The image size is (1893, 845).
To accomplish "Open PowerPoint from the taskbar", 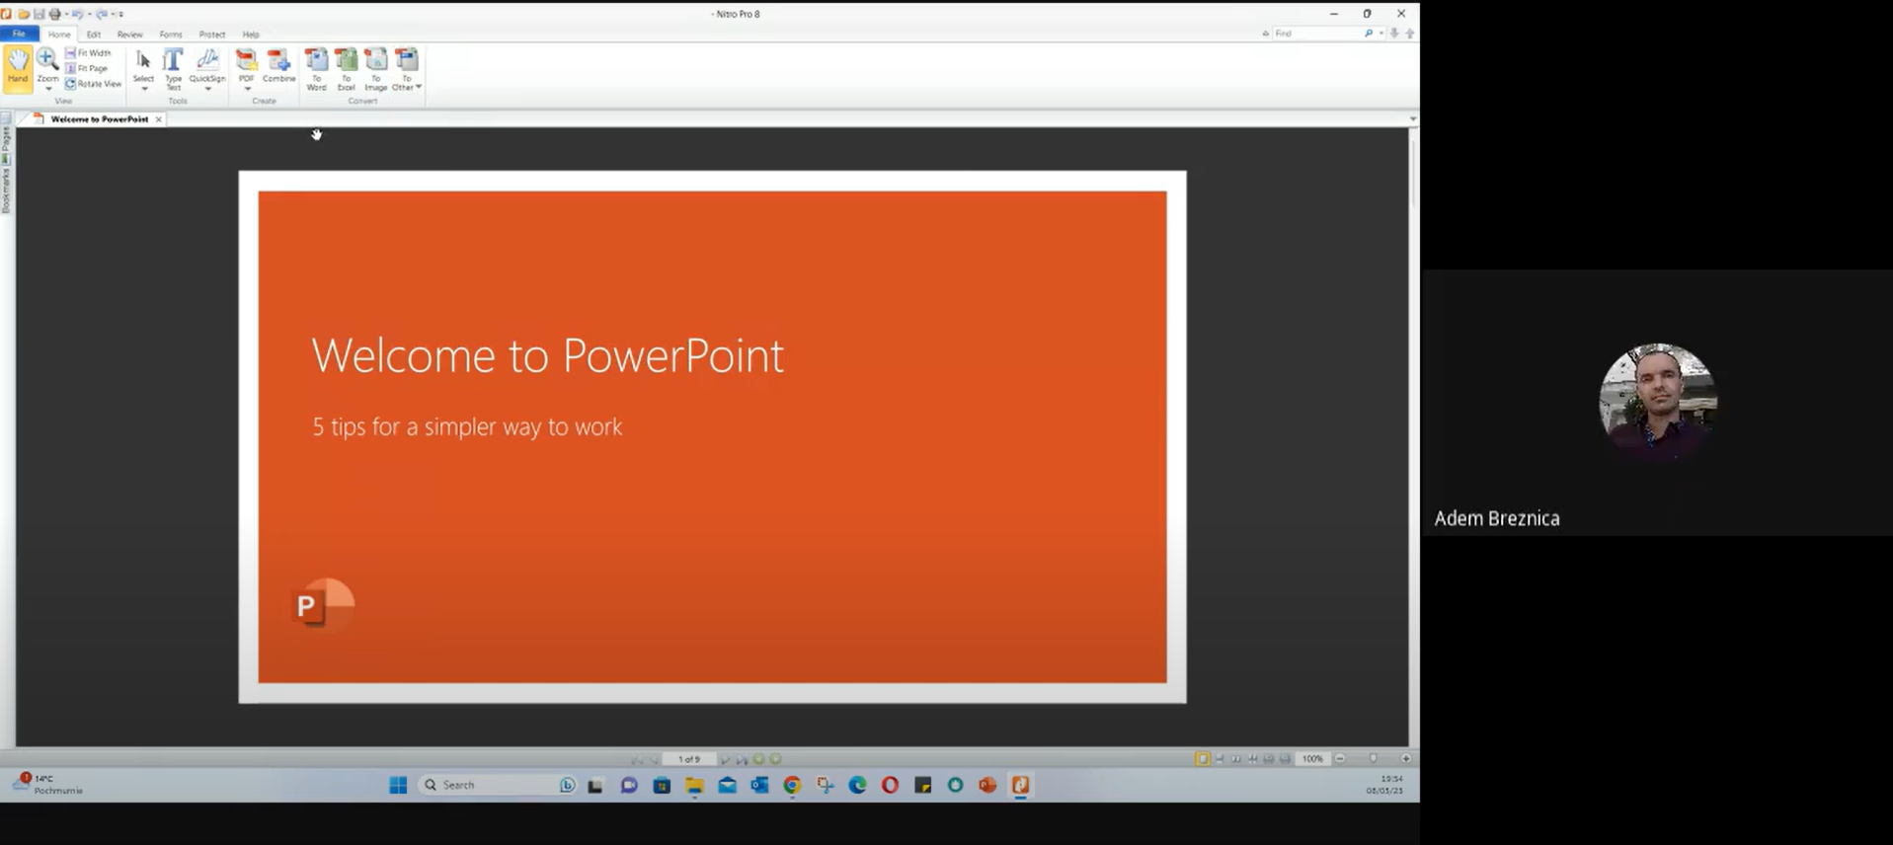I will coord(987,785).
